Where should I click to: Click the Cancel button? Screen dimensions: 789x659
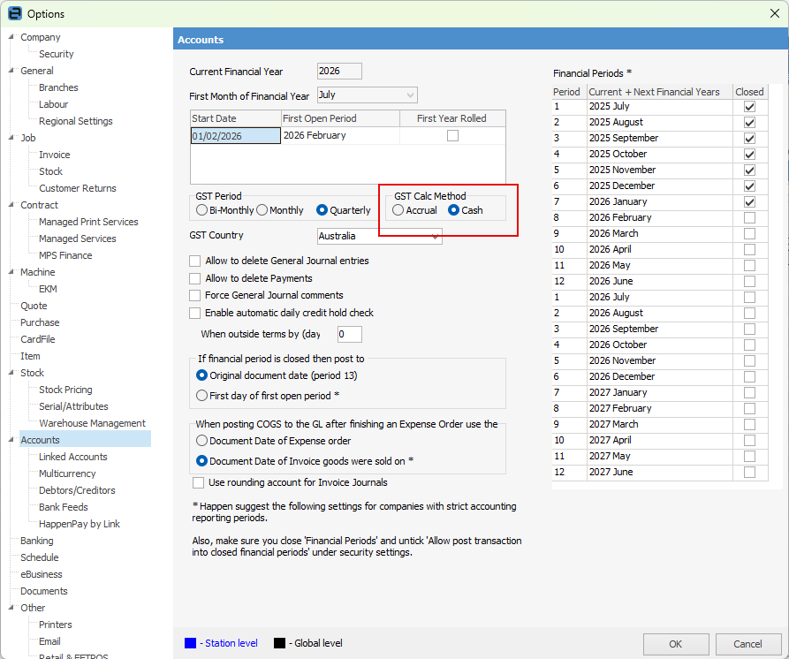(x=747, y=644)
